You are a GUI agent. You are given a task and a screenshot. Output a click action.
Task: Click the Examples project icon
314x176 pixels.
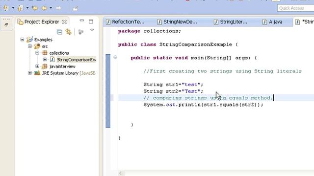[x=29, y=40]
